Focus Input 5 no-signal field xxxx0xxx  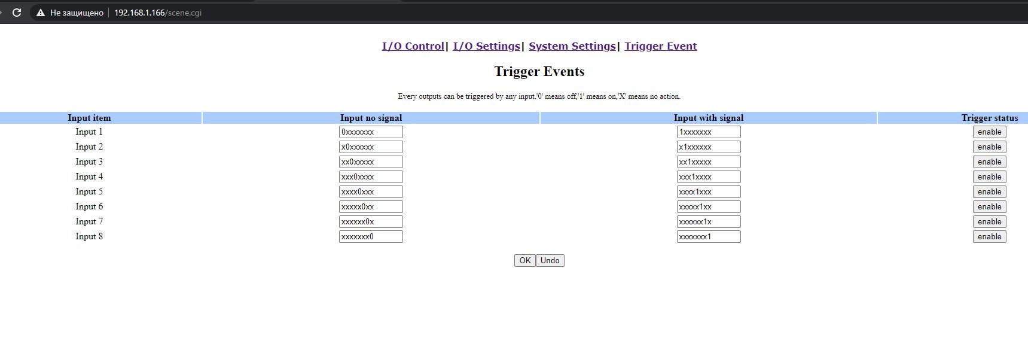(x=371, y=191)
